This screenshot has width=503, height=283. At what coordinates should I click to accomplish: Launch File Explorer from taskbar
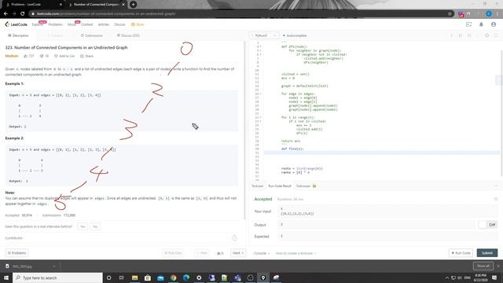[x=134, y=277]
